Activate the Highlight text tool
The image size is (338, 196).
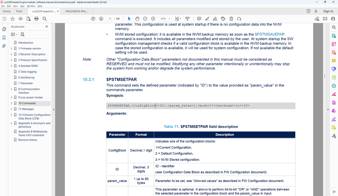[207, 19]
